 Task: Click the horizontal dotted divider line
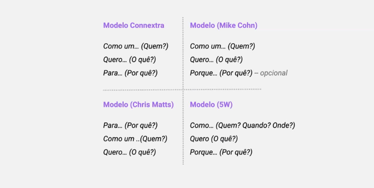click(x=182, y=89)
